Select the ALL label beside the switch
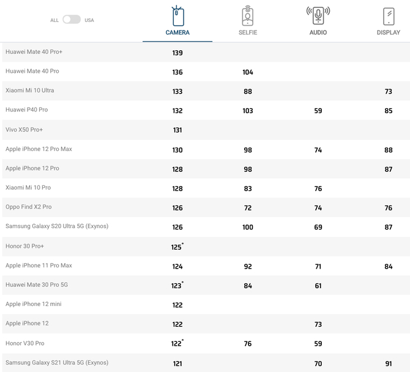 (x=54, y=20)
